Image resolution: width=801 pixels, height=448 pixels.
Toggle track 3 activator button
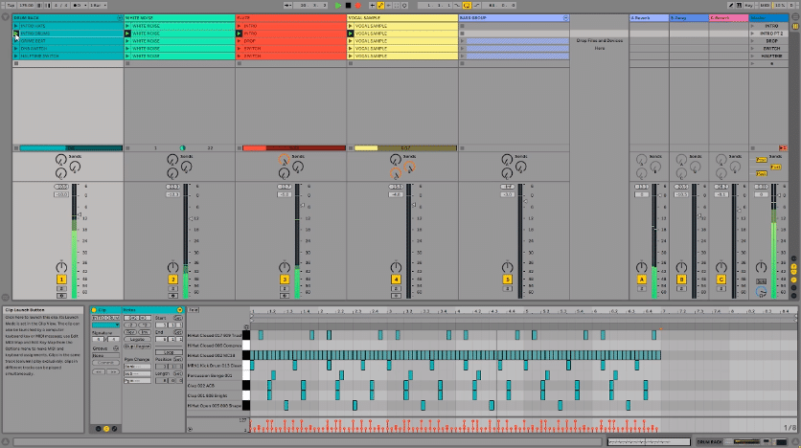[x=285, y=280]
